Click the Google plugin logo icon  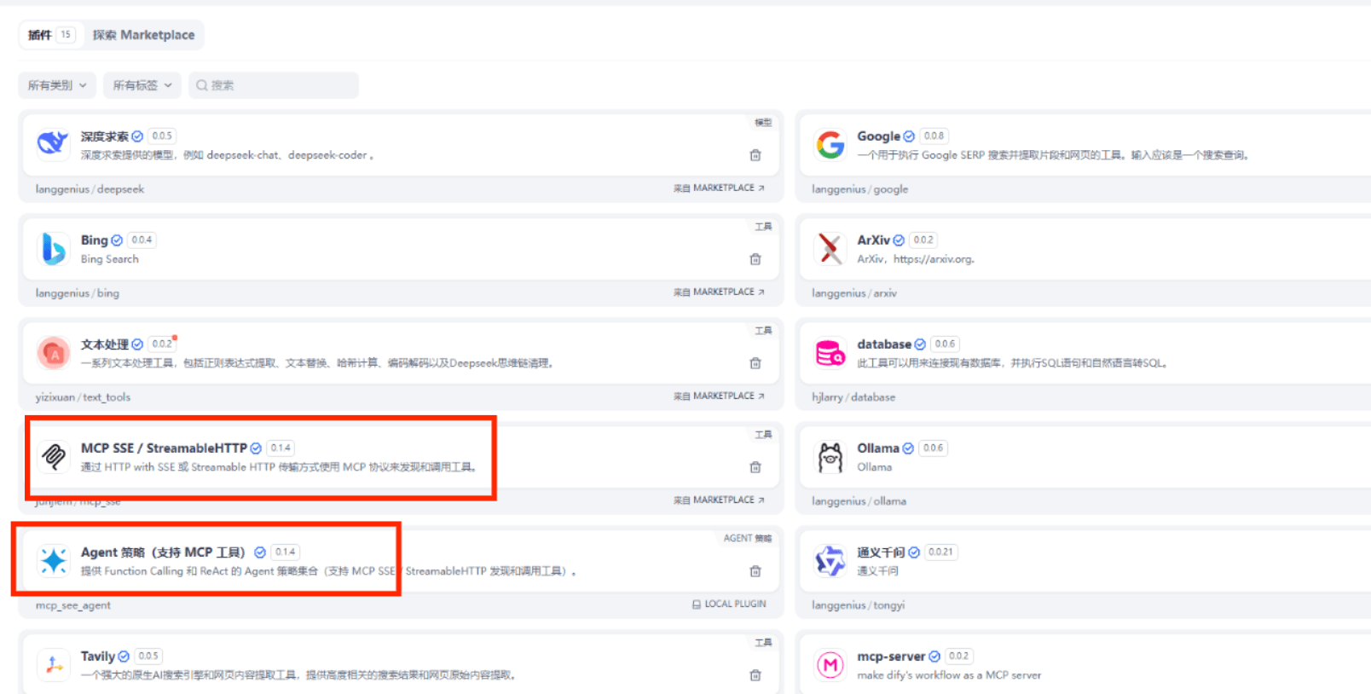[x=830, y=144]
